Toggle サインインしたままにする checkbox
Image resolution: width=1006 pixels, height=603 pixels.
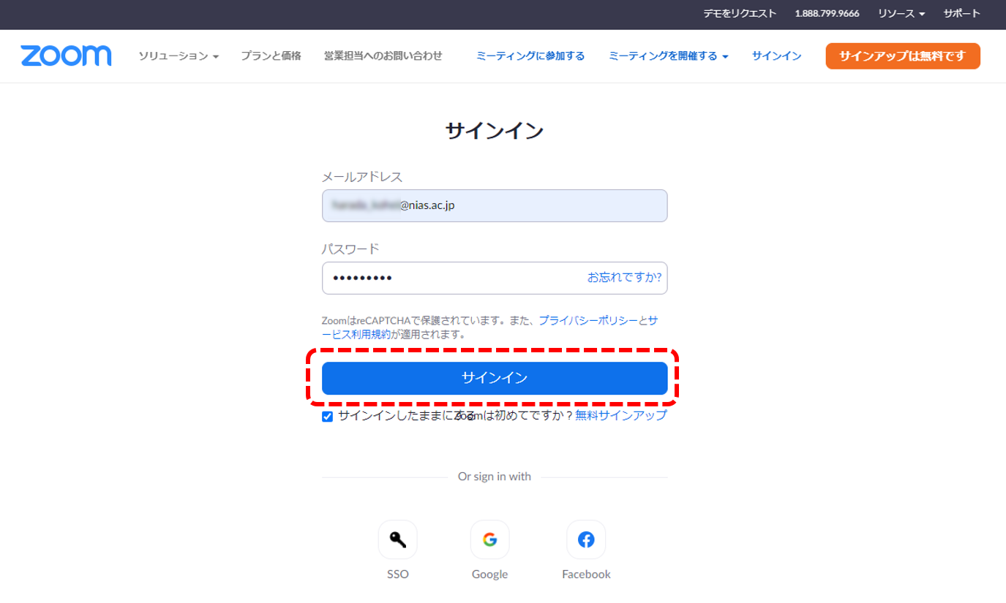328,417
